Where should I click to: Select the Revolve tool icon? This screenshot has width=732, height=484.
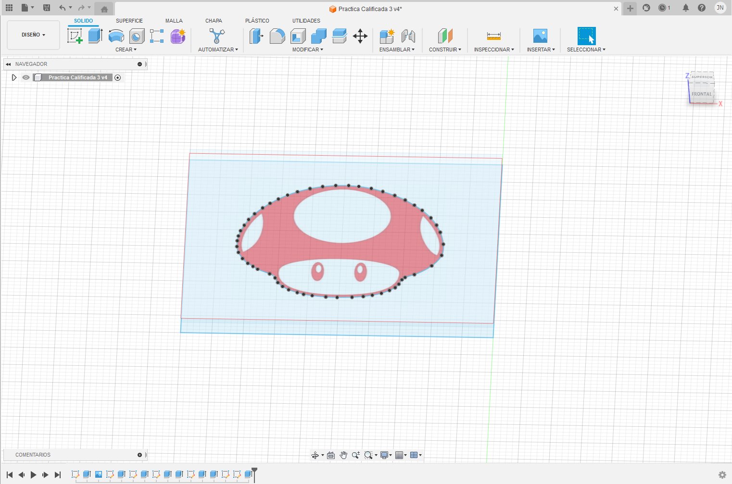point(116,36)
